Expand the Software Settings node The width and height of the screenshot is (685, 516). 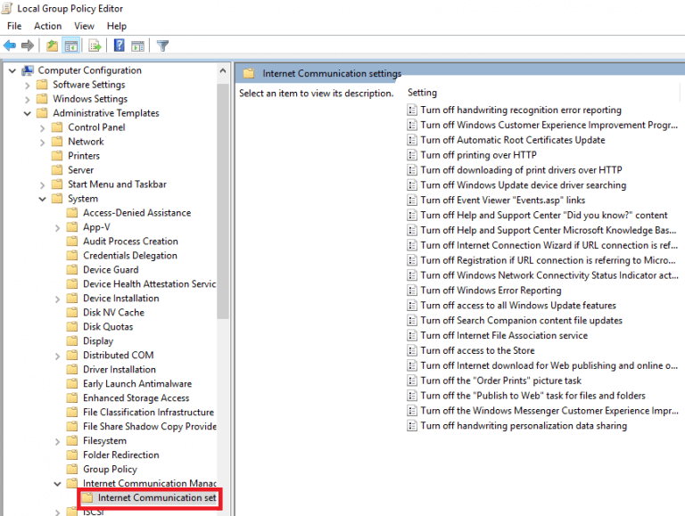click(x=27, y=86)
